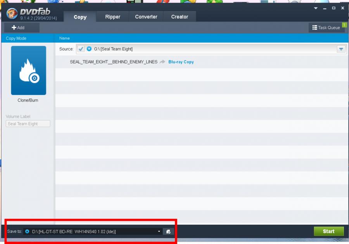This screenshot has width=349, height=244.
Task: Expand the Source dropdown arrow
Action: coord(341,49)
